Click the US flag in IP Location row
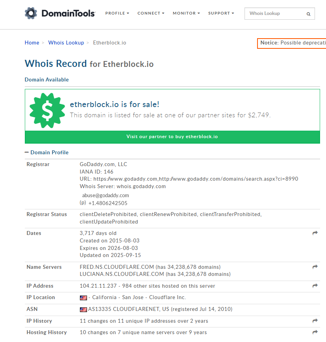 coord(83,298)
